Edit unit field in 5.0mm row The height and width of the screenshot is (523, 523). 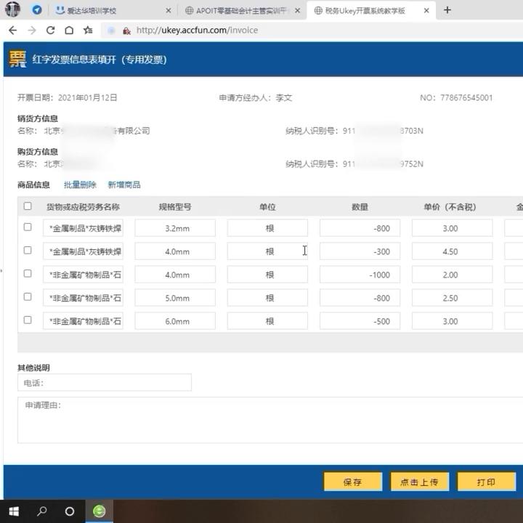pyautogui.click(x=267, y=298)
